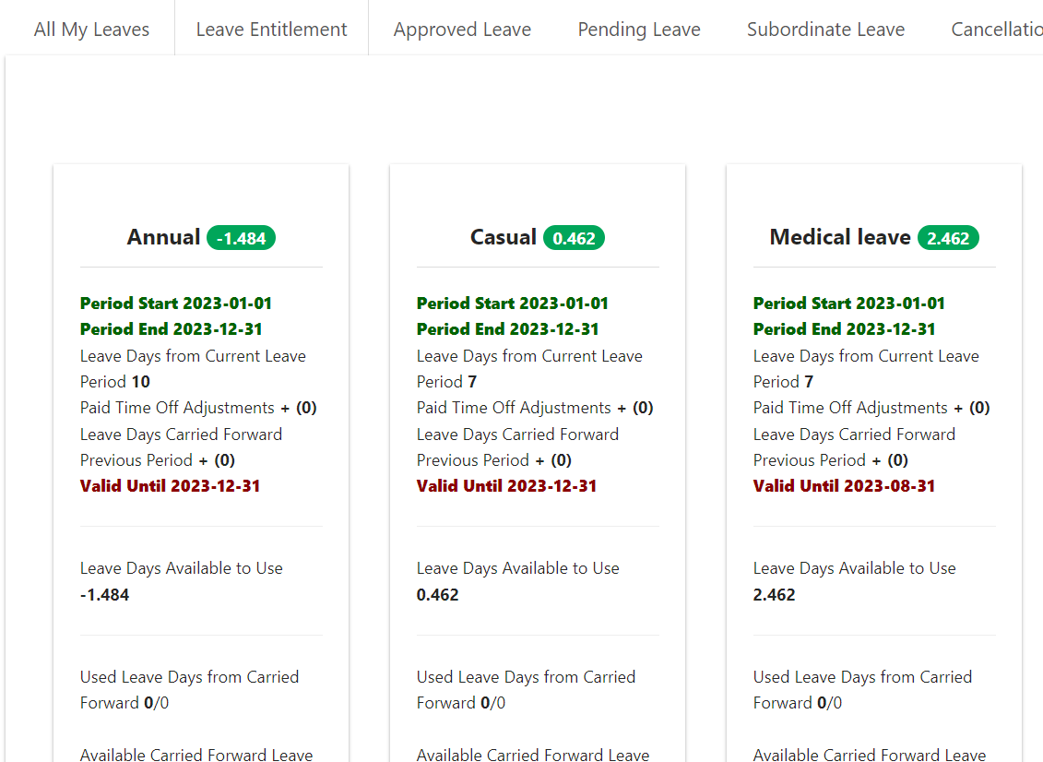Viewport: 1043px width, 762px height.
Task: Open the partially visible Cancellation tab
Action: (x=996, y=30)
